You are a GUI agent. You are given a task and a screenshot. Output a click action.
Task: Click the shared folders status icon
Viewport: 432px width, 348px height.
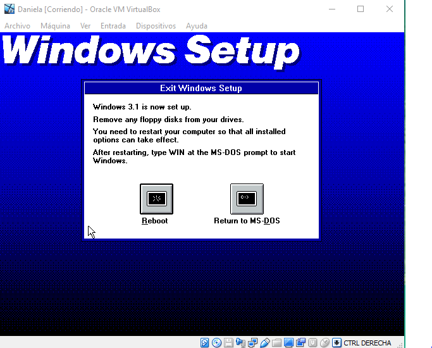pyautogui.click(x=277, y=343)
